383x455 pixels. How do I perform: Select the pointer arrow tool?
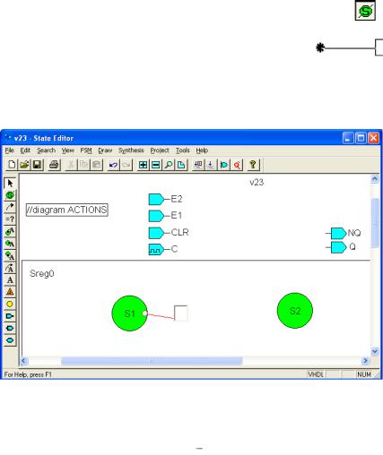10,183
